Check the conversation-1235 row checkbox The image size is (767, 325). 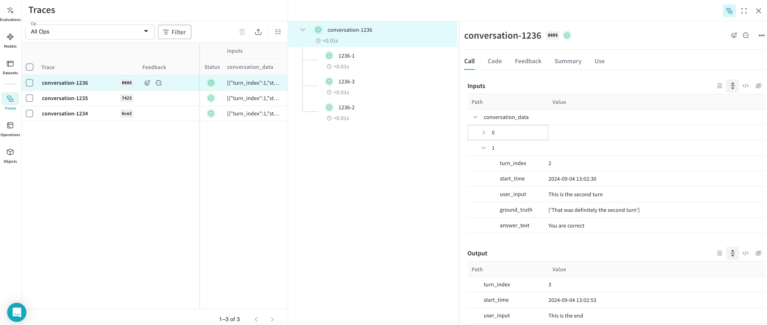(x=29, y=98)
